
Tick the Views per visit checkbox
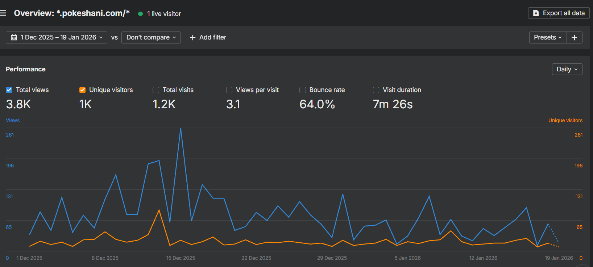[229, 90]
